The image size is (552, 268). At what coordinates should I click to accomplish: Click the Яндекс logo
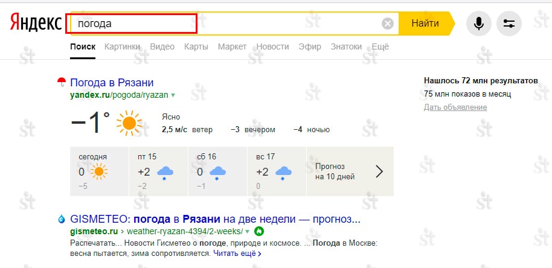click(36, 23)
